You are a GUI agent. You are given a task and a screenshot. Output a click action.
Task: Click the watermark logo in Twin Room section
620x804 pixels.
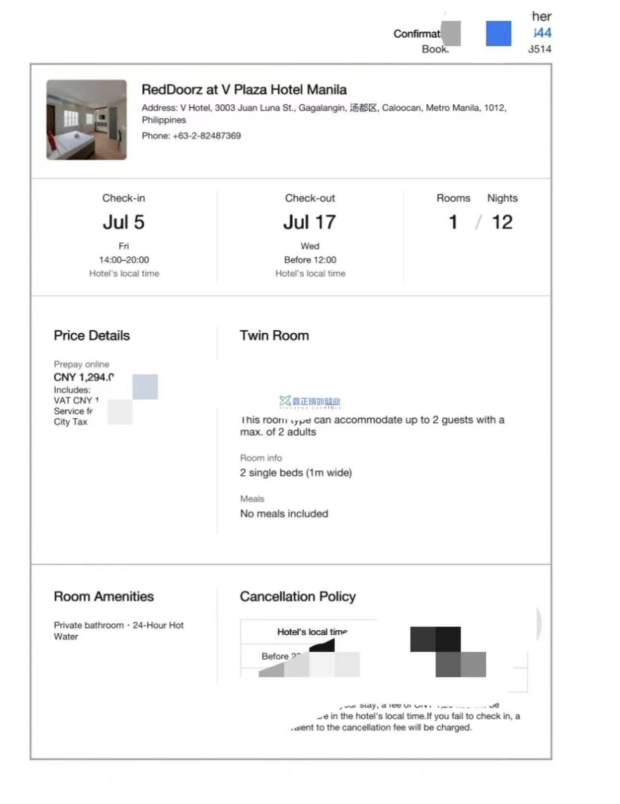click(x=310, y=402)
